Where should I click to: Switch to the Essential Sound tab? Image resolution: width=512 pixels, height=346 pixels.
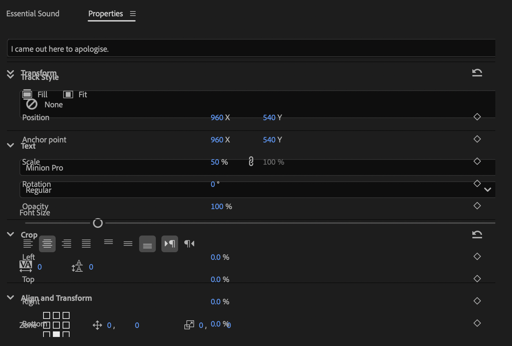click(x=33, y=14)
